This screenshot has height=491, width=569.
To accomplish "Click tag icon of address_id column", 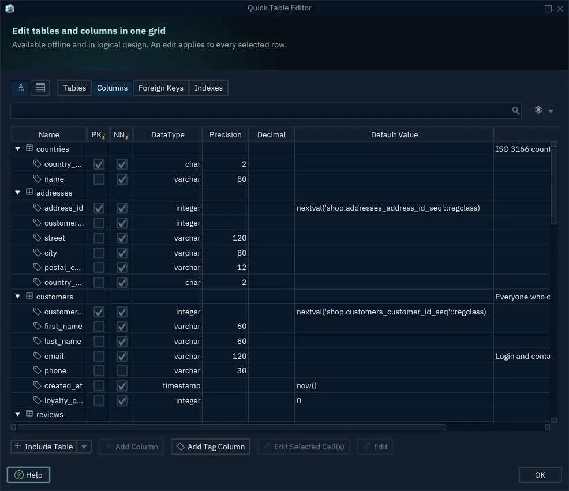I will 37,207.
